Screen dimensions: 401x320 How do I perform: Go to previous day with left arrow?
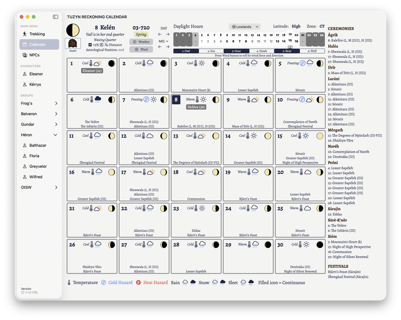click(160, 34)
